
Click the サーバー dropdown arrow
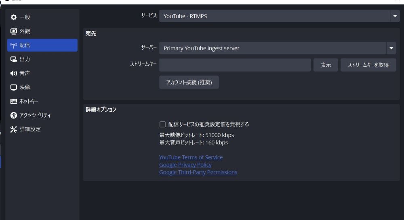[391, 48]
